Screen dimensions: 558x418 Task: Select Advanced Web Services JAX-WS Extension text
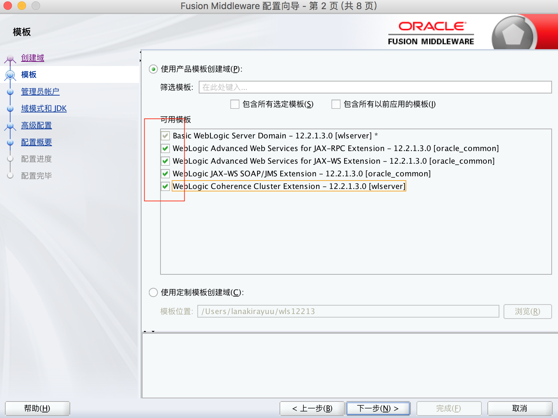point(334,161)
